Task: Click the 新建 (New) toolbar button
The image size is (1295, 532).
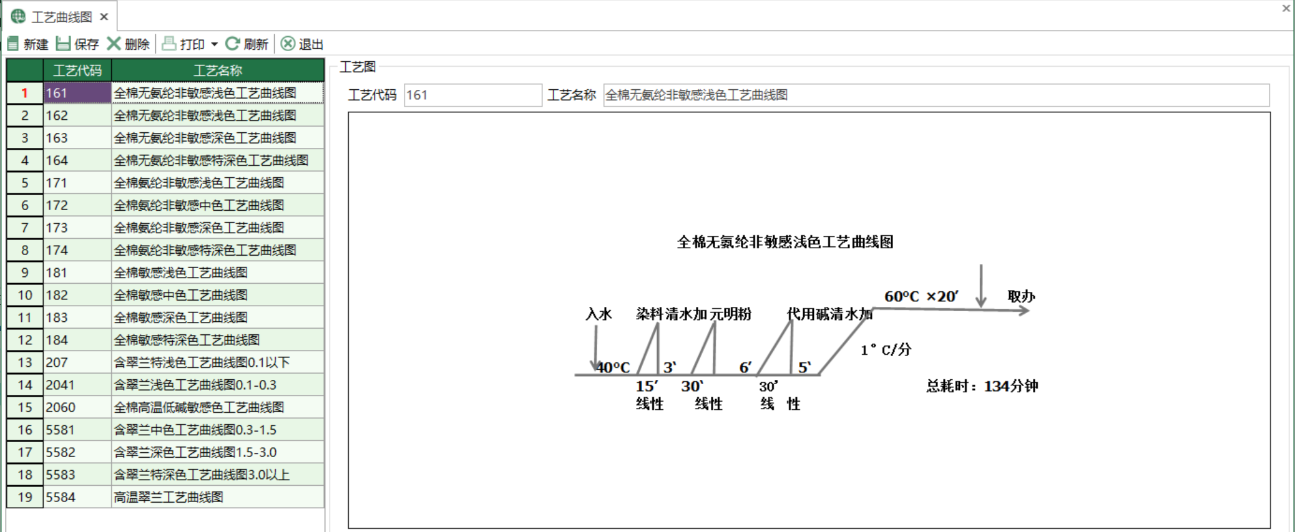Action: click(x=27, y=44)
